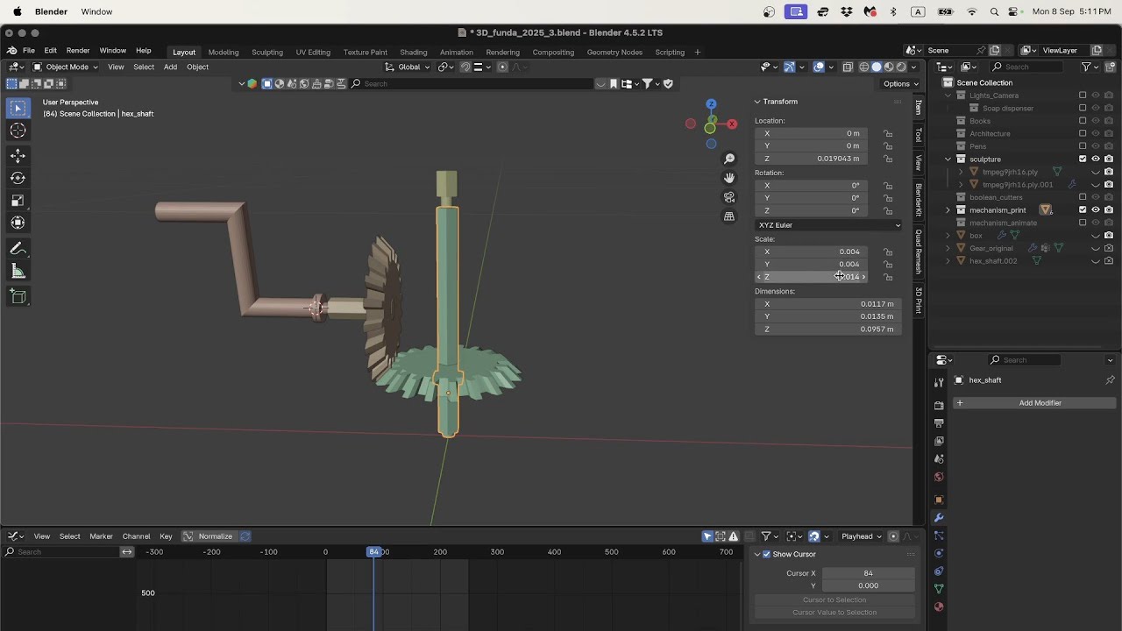Viewport: 1122px width, 631px height.
Task: Toggle the Show Cursor checkbox
Action: tap(766, 554)
